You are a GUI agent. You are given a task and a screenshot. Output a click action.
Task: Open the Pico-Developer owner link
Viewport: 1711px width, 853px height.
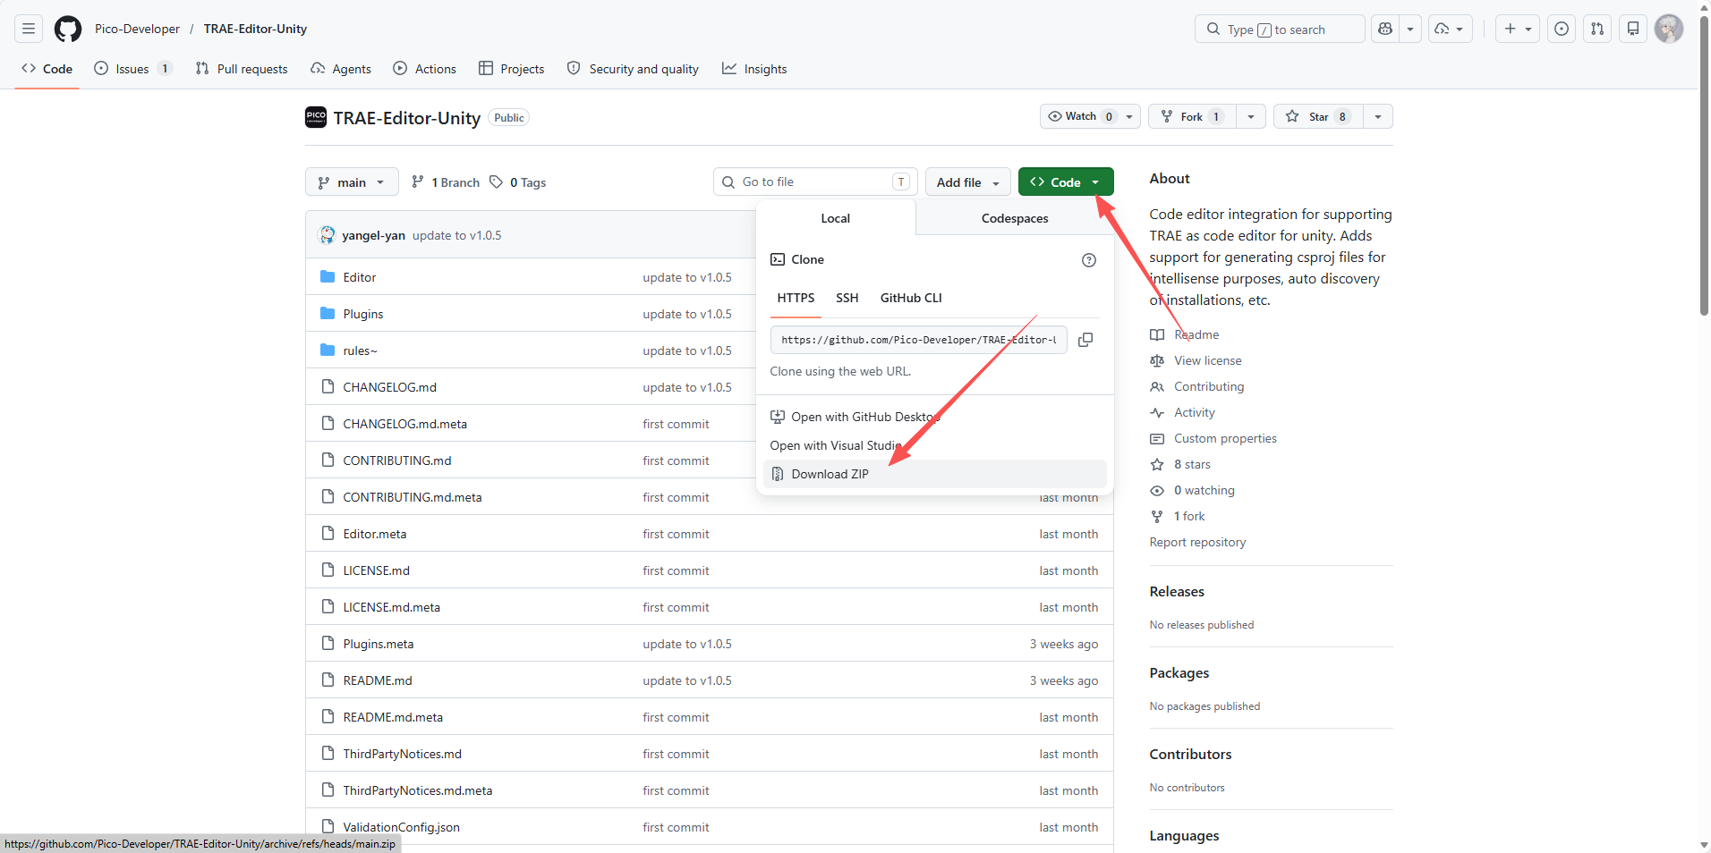(137, 29)
